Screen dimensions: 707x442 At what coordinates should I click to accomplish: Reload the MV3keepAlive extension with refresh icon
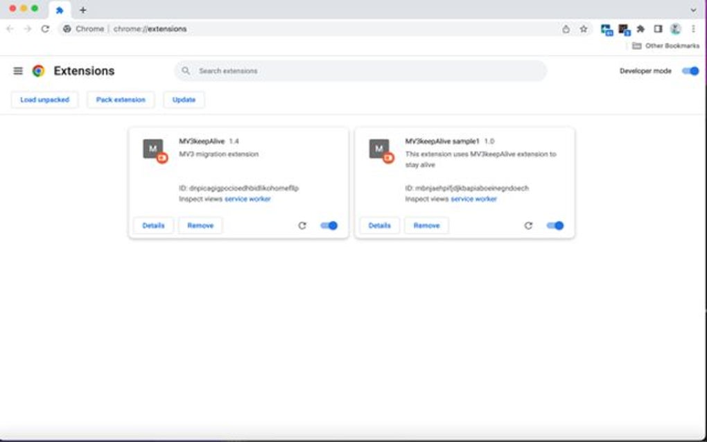point(303,225)
